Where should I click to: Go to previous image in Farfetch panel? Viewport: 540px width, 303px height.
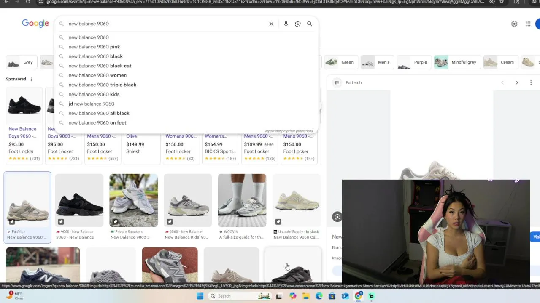point(502,83)
